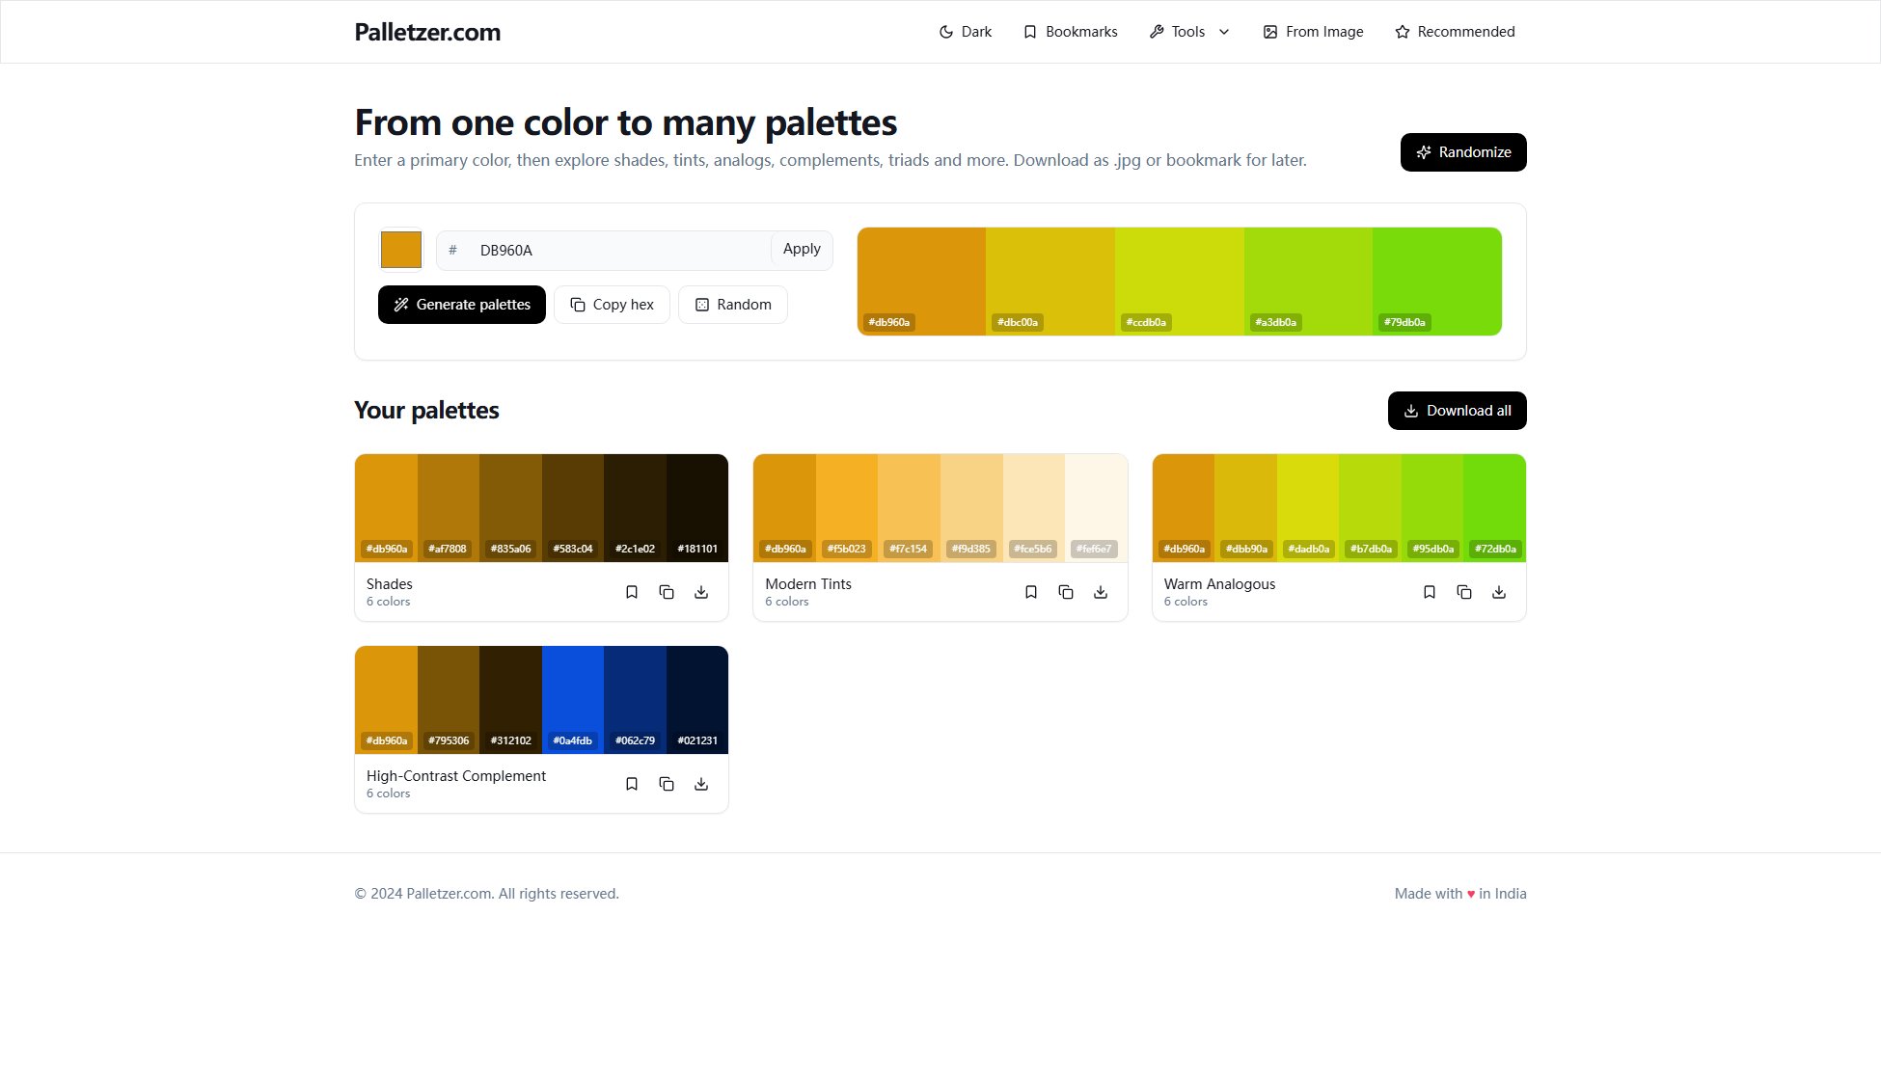Bookmark the Modern Tints palette
The width and height of the screenshot is (1881, 1076).
[x=1031, y=592]
